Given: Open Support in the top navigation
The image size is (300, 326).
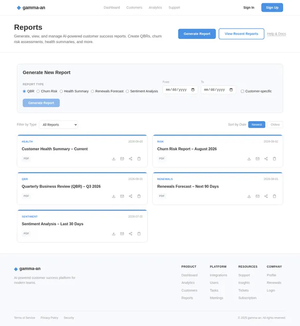Looking at the screenshot, I should pyautogui.click(x=174, y=8).
